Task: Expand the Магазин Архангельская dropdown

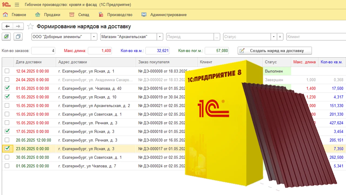Action: coord(160,37)
